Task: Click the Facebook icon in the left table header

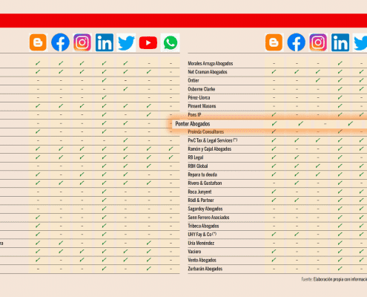Action: [x=60, y=42]
